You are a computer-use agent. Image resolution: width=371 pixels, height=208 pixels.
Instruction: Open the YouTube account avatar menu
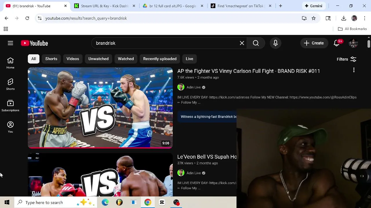[353, 43]
